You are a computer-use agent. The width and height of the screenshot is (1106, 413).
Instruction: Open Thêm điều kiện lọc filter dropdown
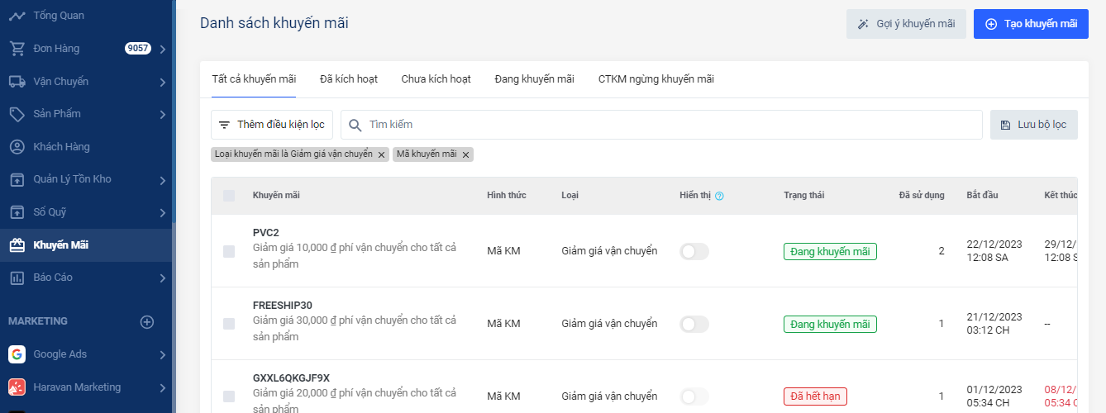(272, 125)
